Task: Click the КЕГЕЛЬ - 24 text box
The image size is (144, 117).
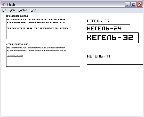Action: coord(108,29)
